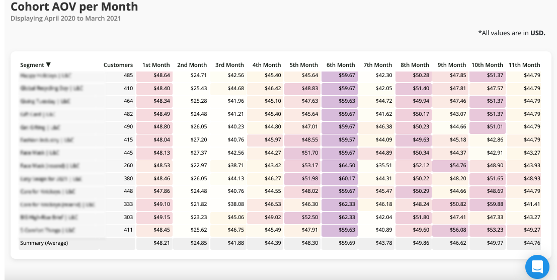Select the 'Displaying April 2020 to March 2021' subtitle

click(x=66, y=19)
